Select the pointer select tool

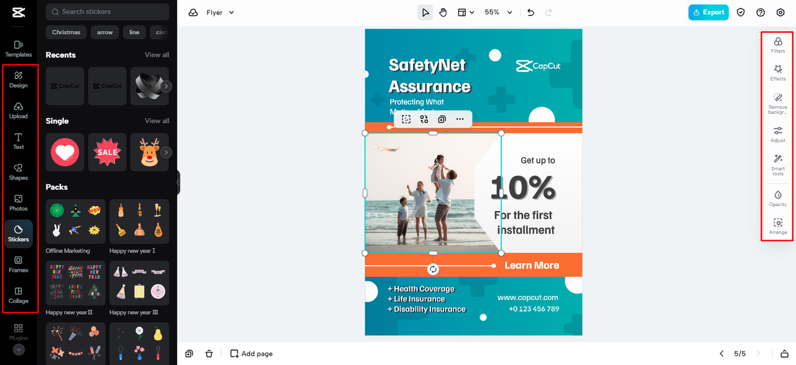[x=425, y=12]
